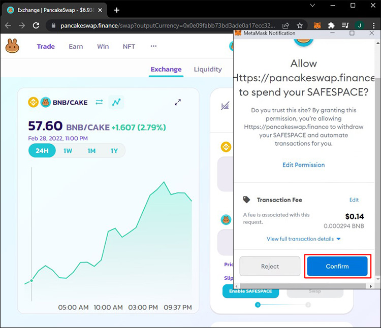This screenshot has width=381, height=328.
Task: Open the Chrome profile J avatar
Action: pyautogui.click(x=359, y=25)
